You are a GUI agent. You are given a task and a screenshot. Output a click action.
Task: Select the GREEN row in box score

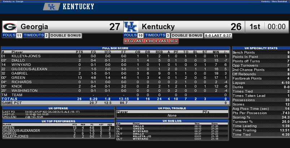tap(115, 77)
